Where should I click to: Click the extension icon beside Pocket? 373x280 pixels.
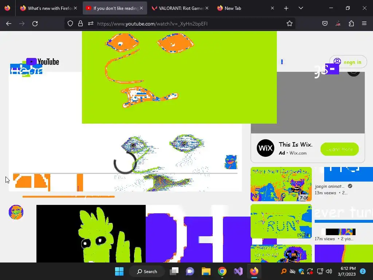pos(338,24)
